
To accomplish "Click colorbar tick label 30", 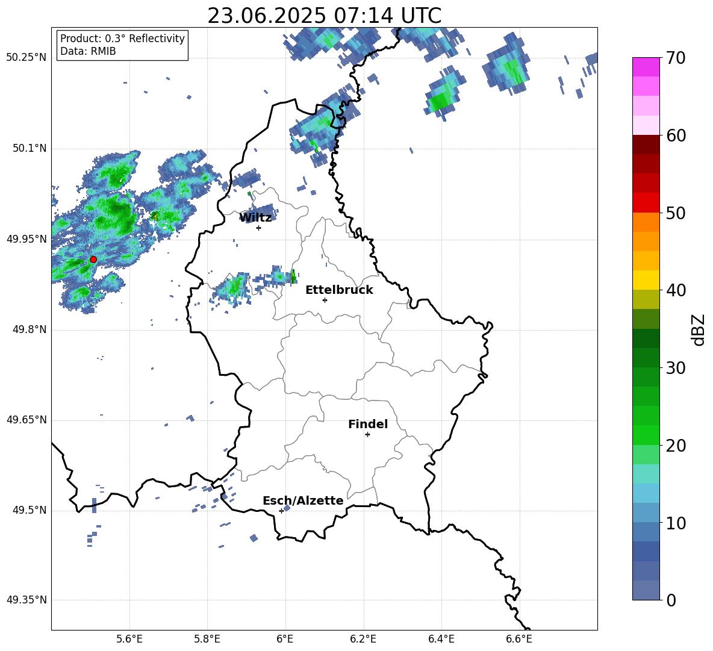I will (676, 367).
